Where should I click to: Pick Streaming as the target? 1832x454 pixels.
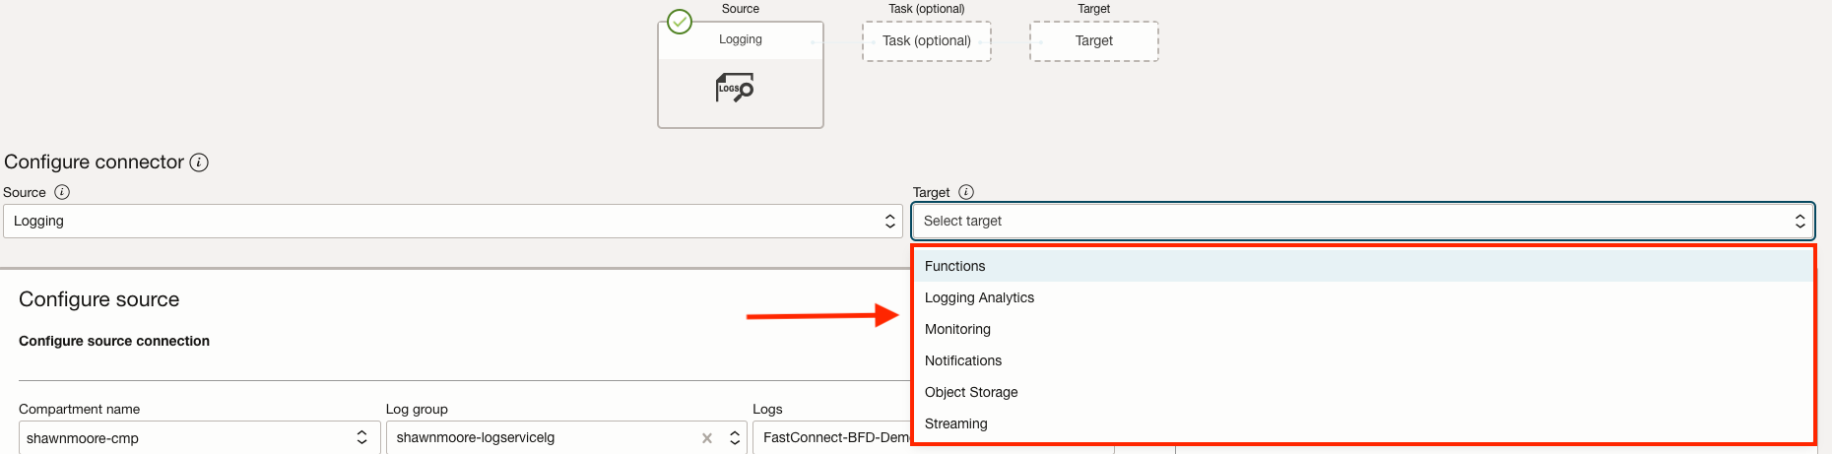coord(955,423)
